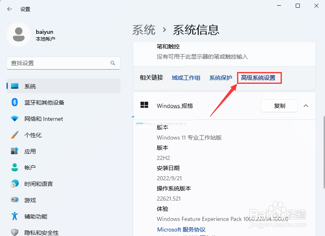The width and height of the screenshot is (325, 236).
Task: Click the 22621.521 OS build value
Action: pos(169,199)
